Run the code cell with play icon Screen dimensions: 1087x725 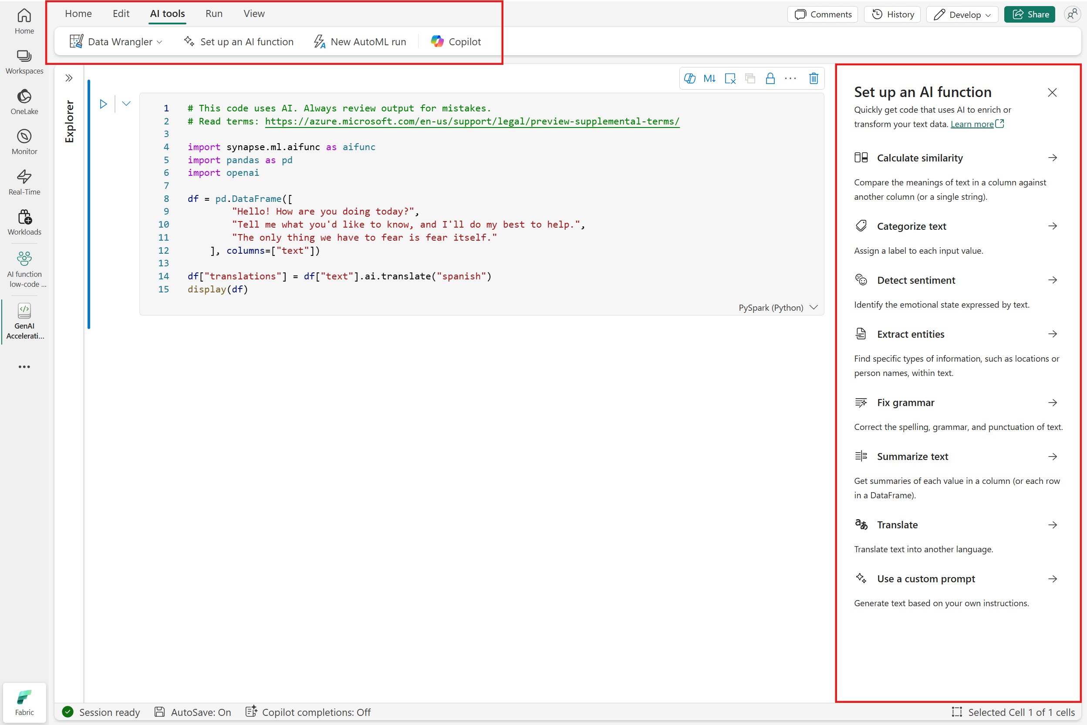click(103, 104)
